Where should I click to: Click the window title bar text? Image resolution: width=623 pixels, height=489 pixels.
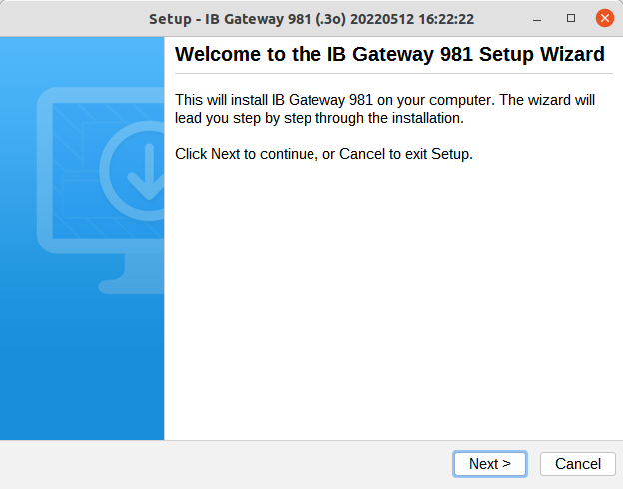click(x=311, y=19)
